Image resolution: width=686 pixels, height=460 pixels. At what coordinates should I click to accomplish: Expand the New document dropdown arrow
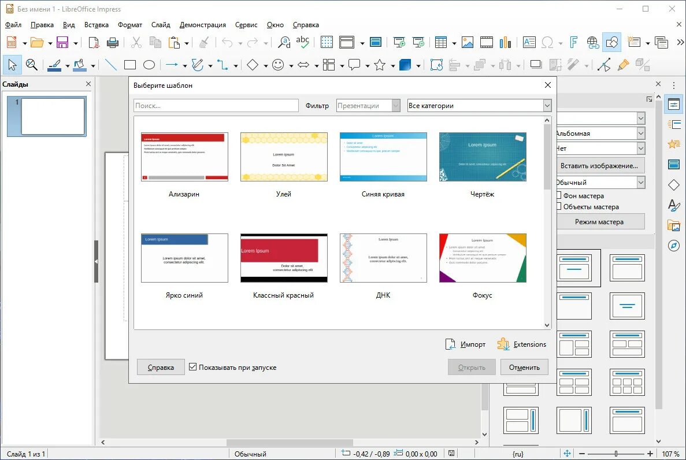[x=24, y=43]
